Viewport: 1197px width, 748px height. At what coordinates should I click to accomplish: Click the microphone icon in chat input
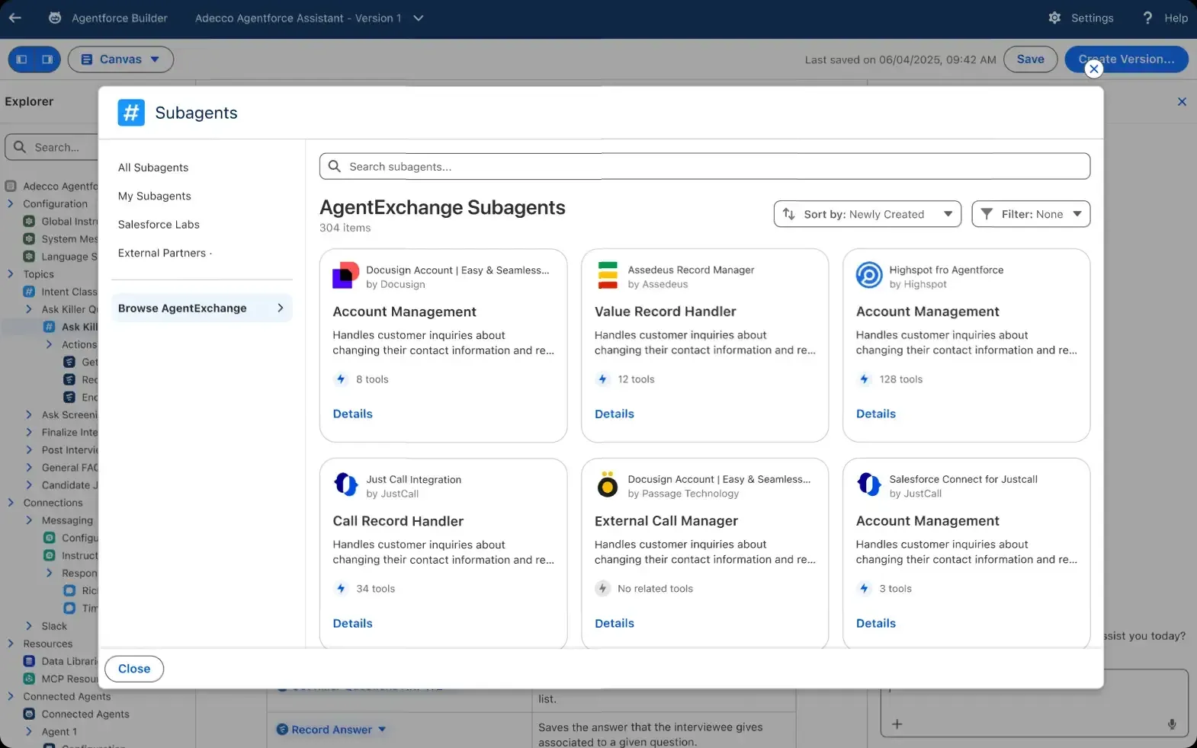point(1172,724)
